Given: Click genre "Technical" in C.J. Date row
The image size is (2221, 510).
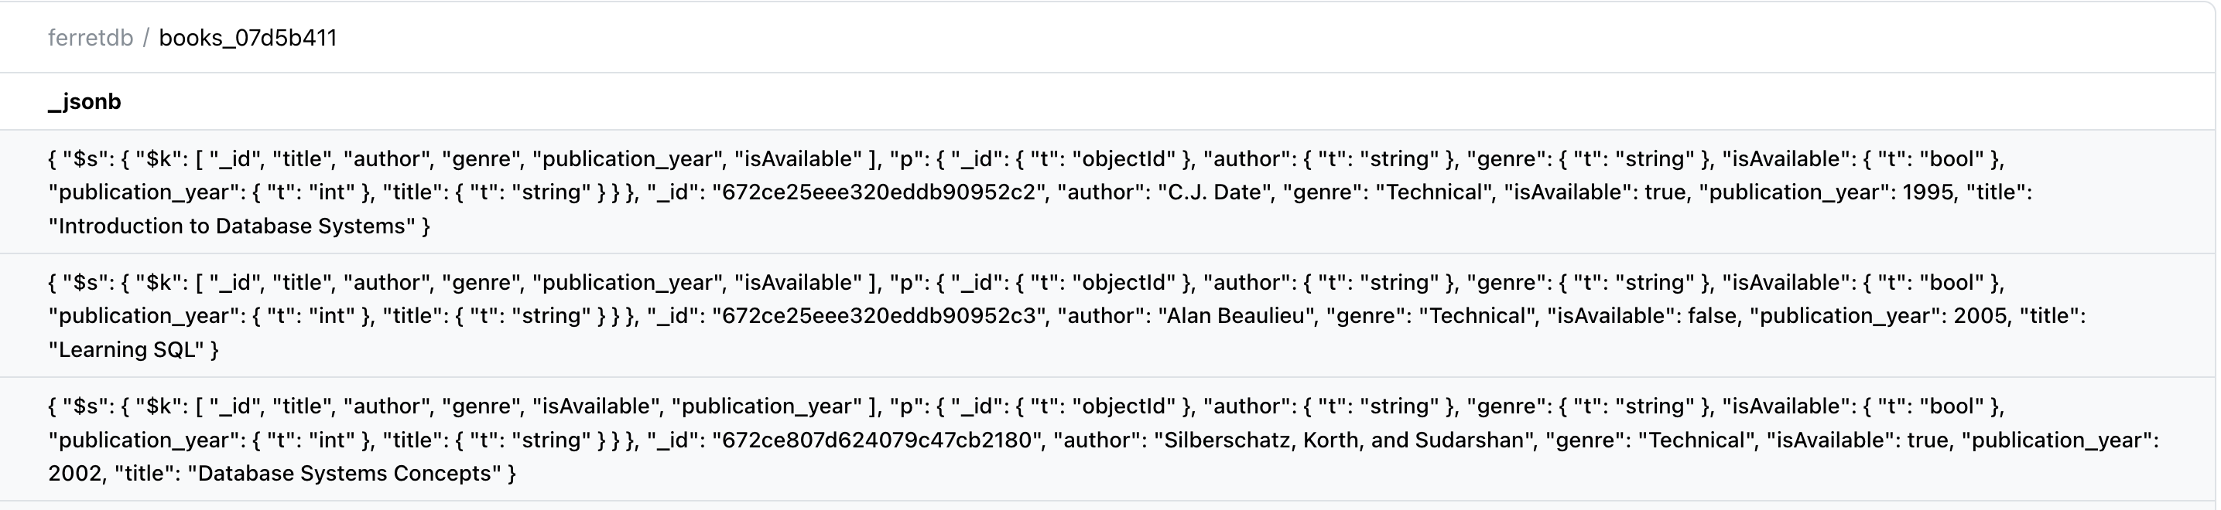Looking at the screenshot, I should 1433,192.
